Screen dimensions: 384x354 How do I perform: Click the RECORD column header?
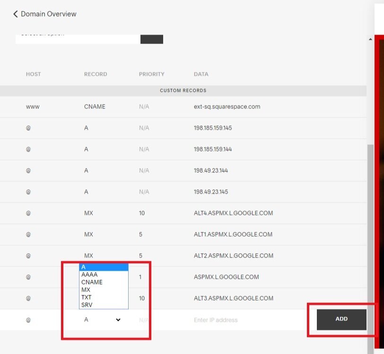[x=96, y=74]
